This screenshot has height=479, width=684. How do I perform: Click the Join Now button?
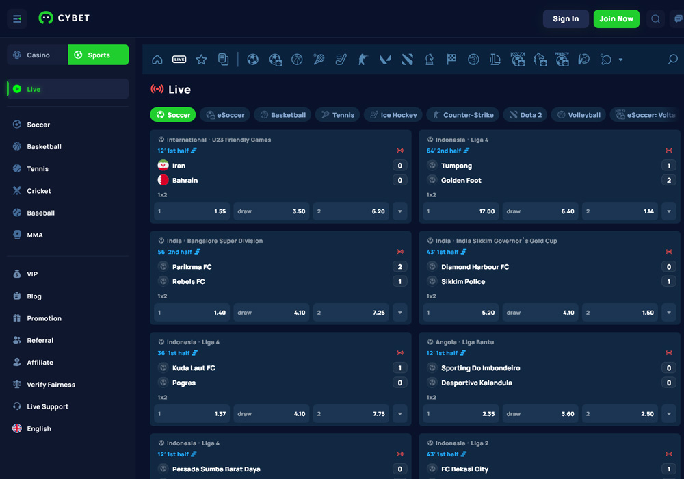[x=616, y=18]
